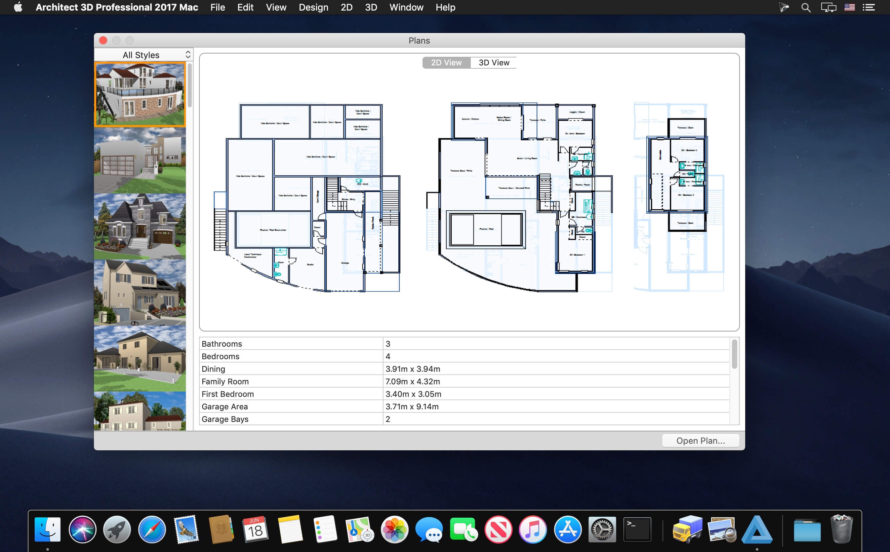This screenshot has width=890, height=552.
Task: Click Open Plan button
Action: [698, 441]
